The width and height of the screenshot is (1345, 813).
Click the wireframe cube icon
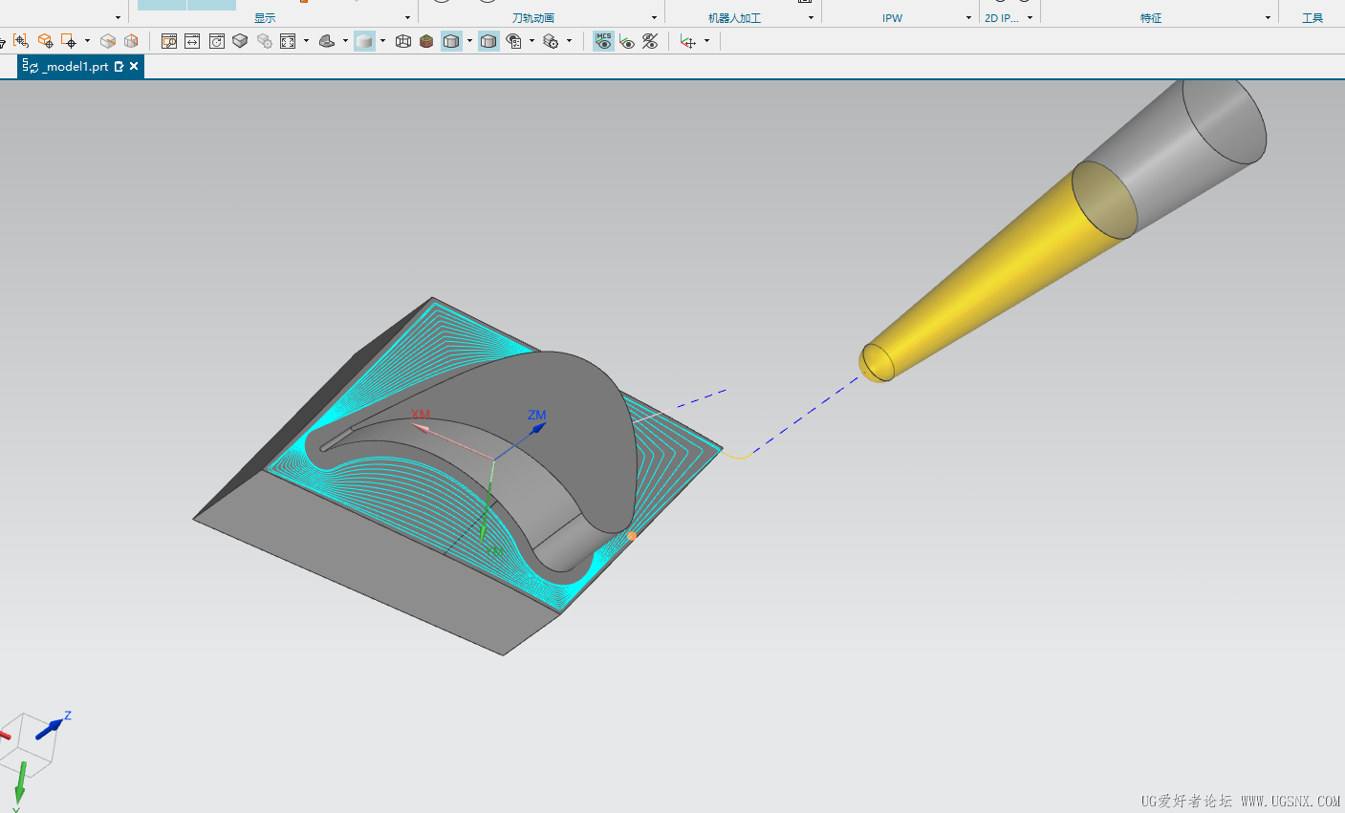pos(403,41)
